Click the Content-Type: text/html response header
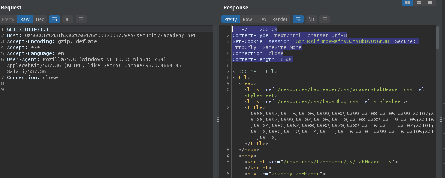The width and height of the screenshot is (445, 178). pyautogui.click(x=290, y=35)
